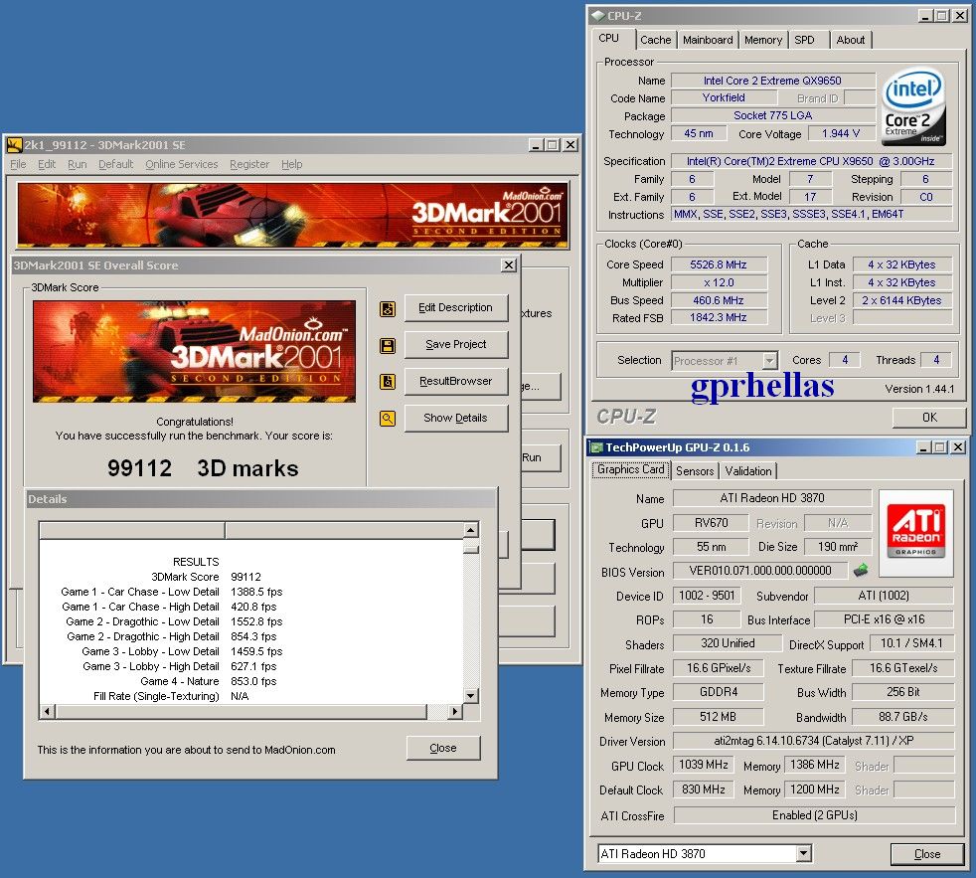Switch to the Mainboard tab in CPU-Z
Image resolution: width=976 pixels, height=878 pixels.
point(708,40)
